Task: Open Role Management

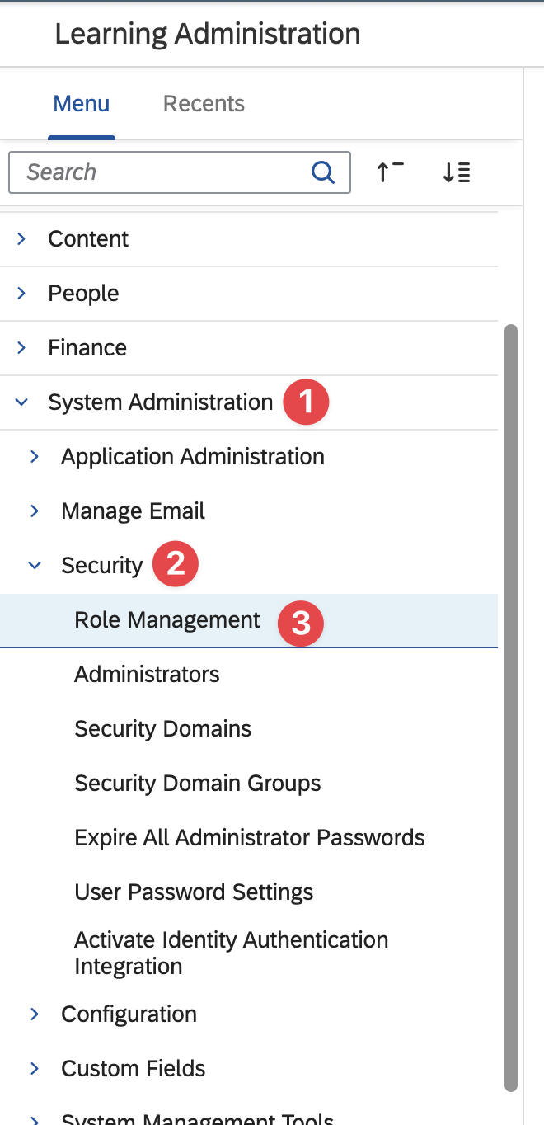Action: 167,620
